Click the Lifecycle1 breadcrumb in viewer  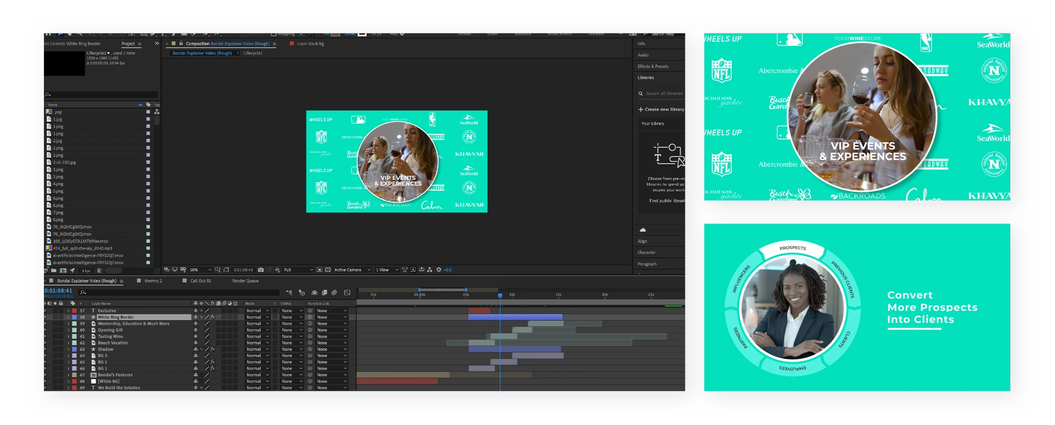[x=253, y=53]
